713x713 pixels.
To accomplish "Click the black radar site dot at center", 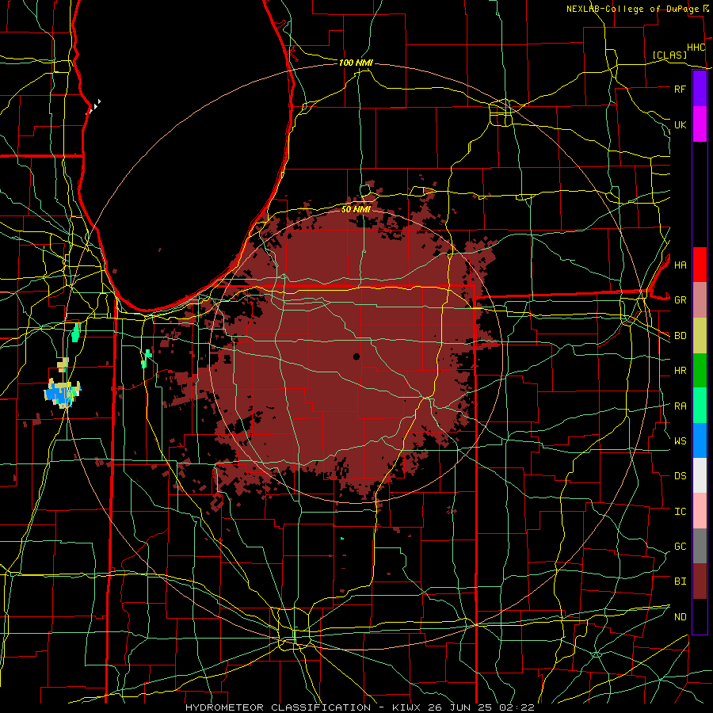I will pos(356,356).
